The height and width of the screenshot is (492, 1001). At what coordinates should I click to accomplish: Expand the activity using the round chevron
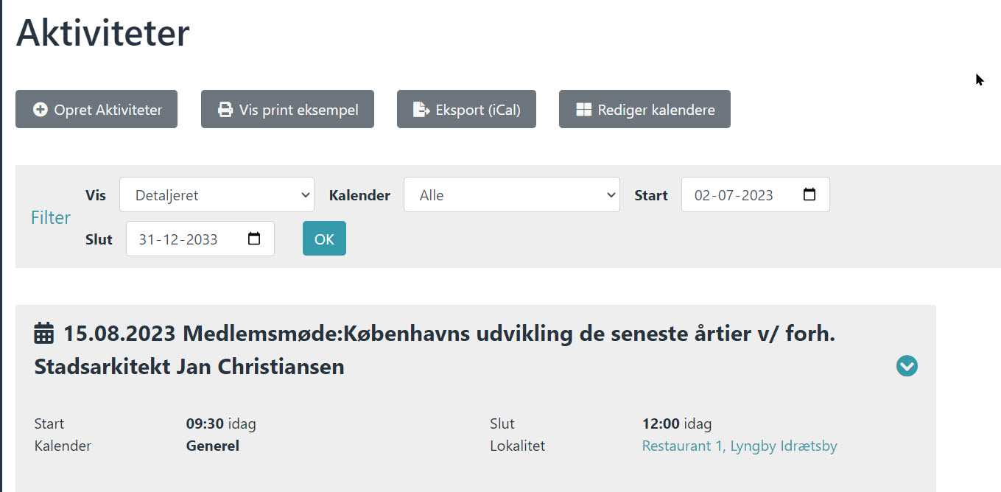907,366
